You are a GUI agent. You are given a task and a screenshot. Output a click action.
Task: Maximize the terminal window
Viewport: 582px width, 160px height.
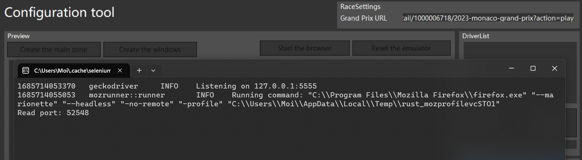(533, 69)
